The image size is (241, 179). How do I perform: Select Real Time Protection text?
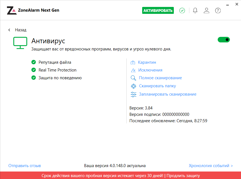point(57,70)
